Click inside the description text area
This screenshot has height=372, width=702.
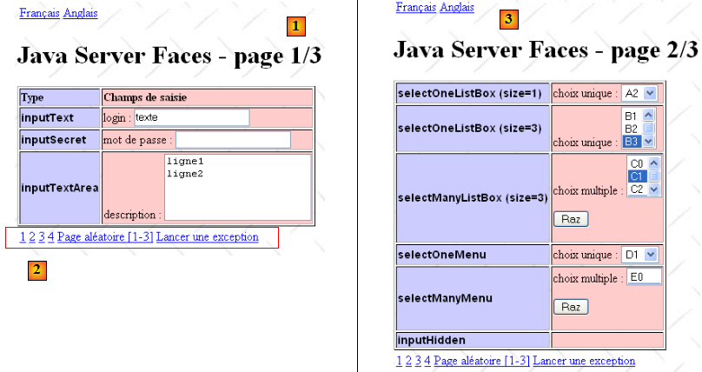point(236,186)
